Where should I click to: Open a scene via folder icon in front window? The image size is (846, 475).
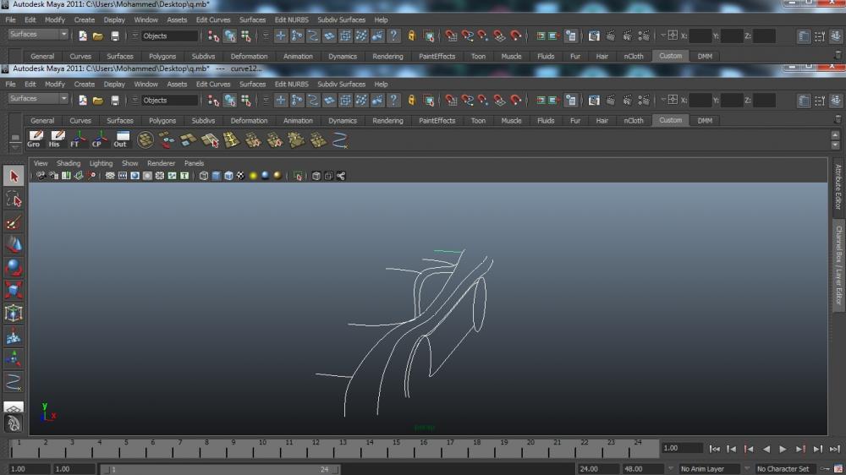point(97,101)
